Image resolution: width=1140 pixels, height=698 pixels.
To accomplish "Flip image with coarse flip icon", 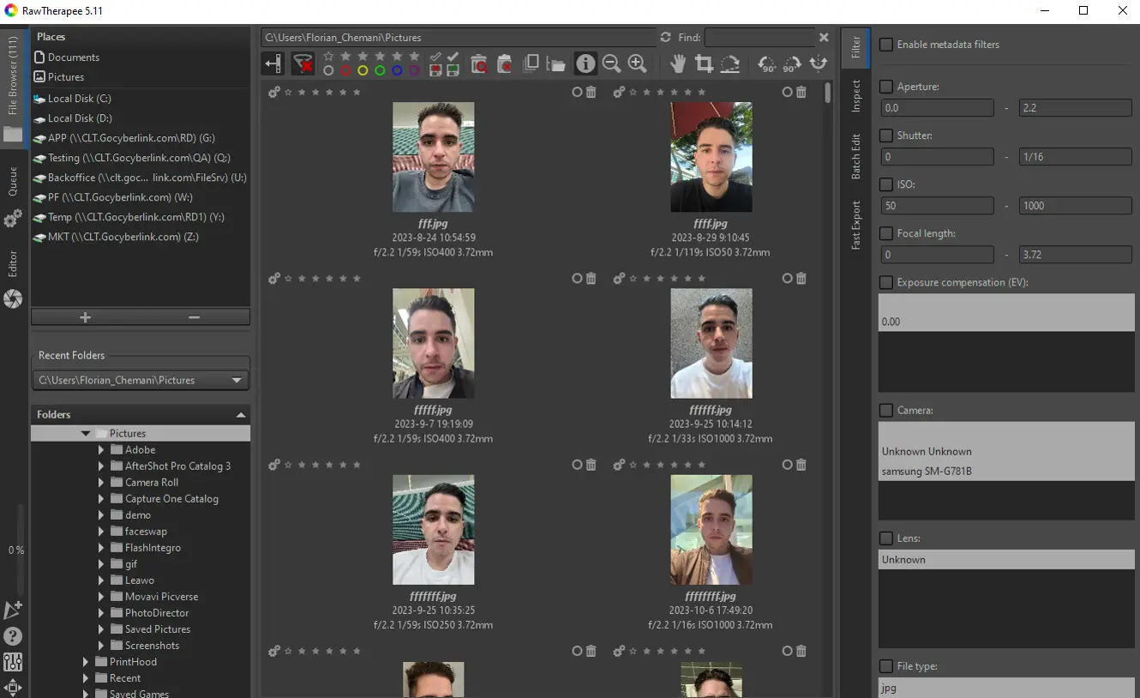I will [x=819, y=63].
